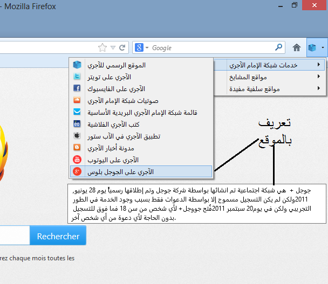Image resolution: width=328 pixels, height=284 pixels.
Task: Click the SoundCloud orange icon in submenu
Action: point(77,100)
